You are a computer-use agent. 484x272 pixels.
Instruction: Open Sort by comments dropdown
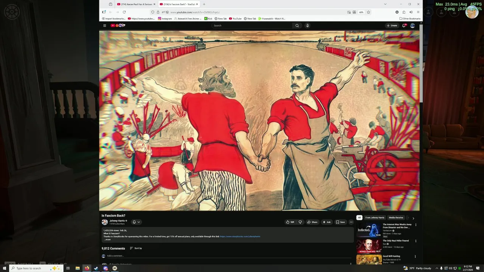[136, 248]
